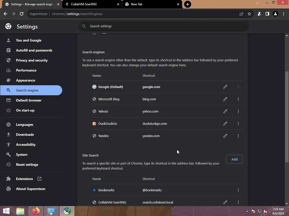This screenshot has height=216, width=289.
Task: Click the address bar URL
Action: pos(77,14)
